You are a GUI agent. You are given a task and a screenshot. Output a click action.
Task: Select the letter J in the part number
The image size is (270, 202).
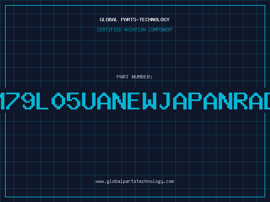pyautogui.click(x=165, y=101)
